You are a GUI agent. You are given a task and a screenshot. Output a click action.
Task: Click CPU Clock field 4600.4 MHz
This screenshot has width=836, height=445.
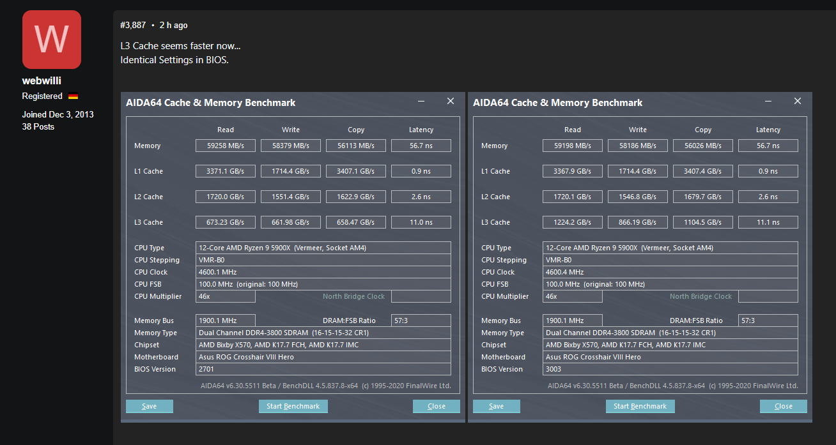pyautogui.click(x=670, y=272)
